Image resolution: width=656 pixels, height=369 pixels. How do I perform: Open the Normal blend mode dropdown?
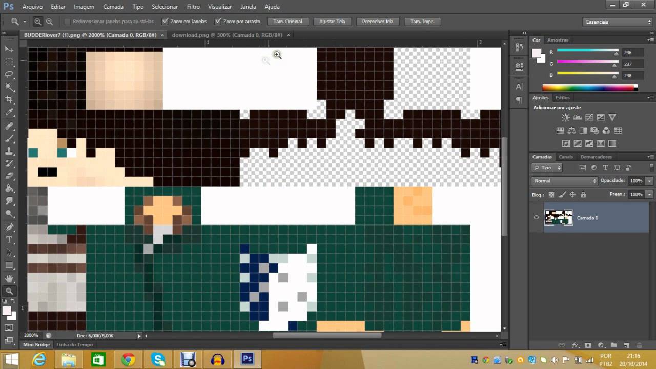click(x=565, y=181)
